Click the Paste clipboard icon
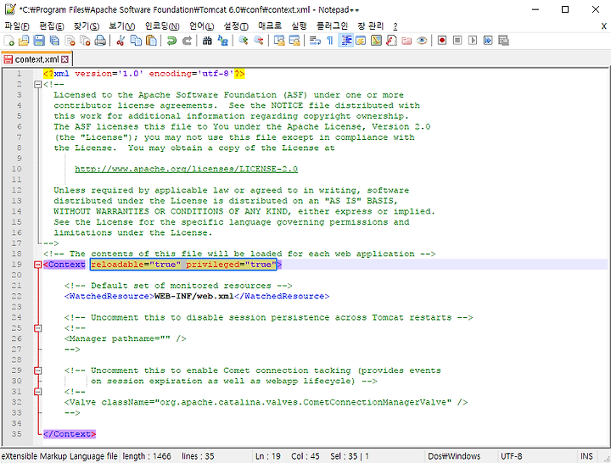 point(151,41)
